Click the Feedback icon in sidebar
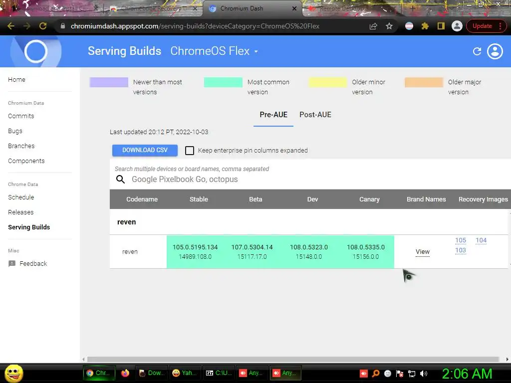 pos(12,263)
